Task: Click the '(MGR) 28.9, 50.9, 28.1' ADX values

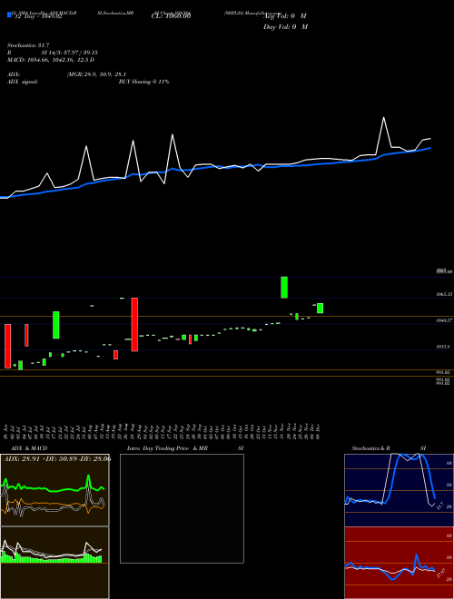Action: tap(96, 74)
